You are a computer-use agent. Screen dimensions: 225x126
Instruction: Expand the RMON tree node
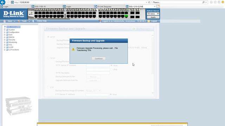5,37
